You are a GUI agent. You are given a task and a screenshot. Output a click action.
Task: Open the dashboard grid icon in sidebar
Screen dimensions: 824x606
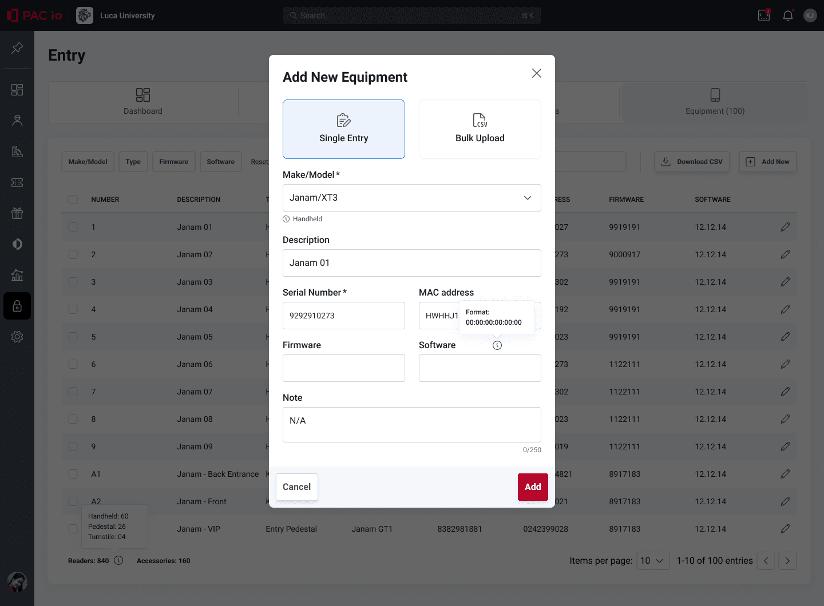17,90
